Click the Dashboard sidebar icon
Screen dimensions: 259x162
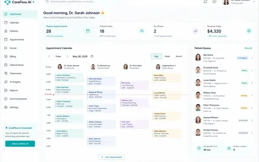(x=6, y=14)
